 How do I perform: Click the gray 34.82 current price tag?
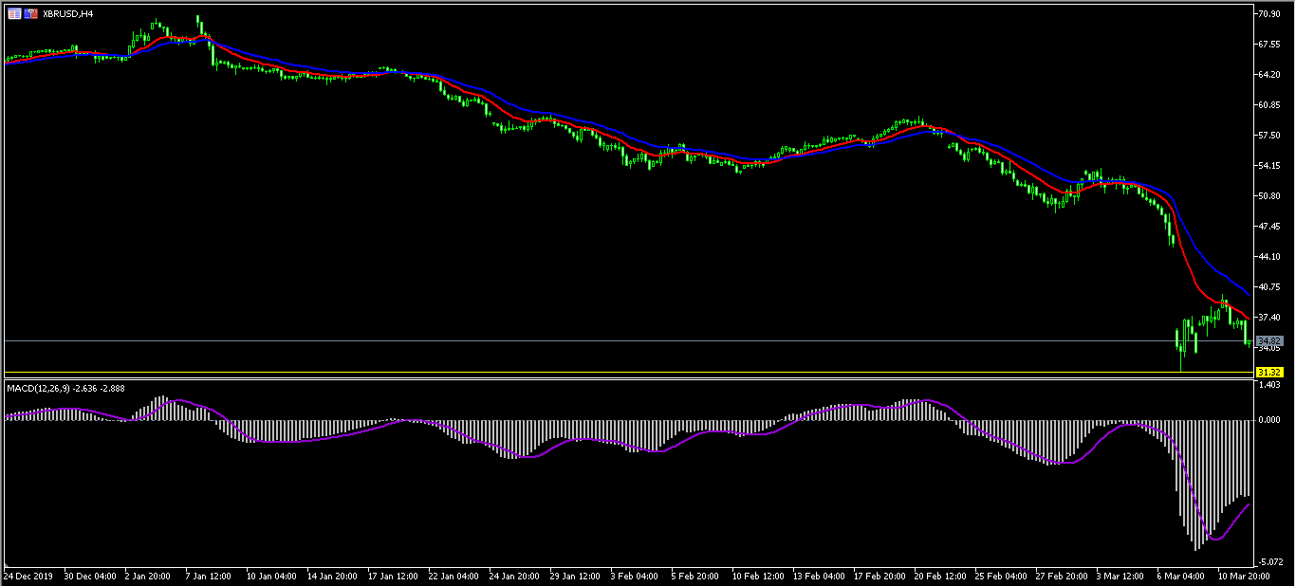pyautogui.click(x=1269, y=340)
